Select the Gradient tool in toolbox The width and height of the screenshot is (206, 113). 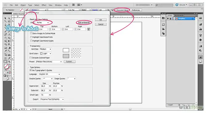point(9,48)
